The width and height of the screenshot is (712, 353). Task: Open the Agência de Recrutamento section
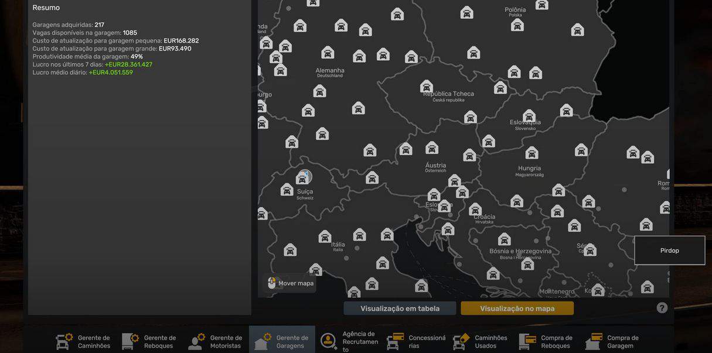click(348, 341)
